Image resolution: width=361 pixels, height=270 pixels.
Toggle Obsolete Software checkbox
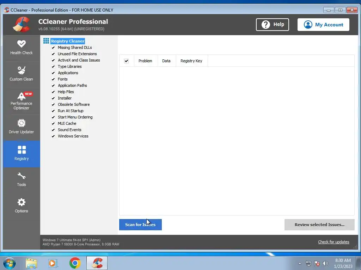click(53, 104)
